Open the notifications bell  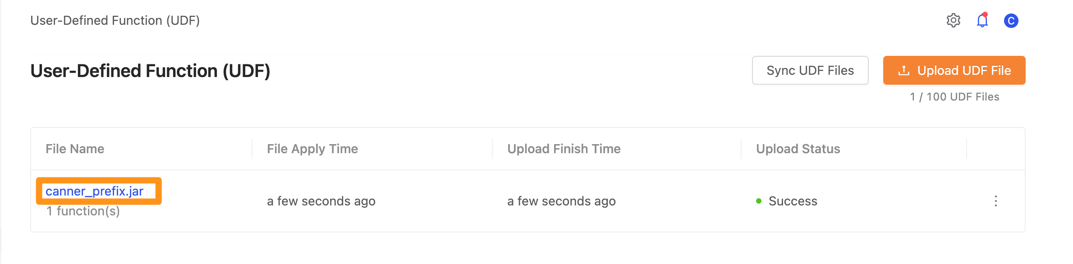coord(982,20)
